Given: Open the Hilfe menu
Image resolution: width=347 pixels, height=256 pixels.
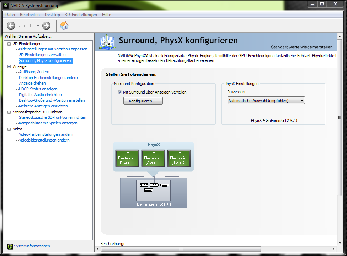Looking at the screenshot, I should coord(106,15).
